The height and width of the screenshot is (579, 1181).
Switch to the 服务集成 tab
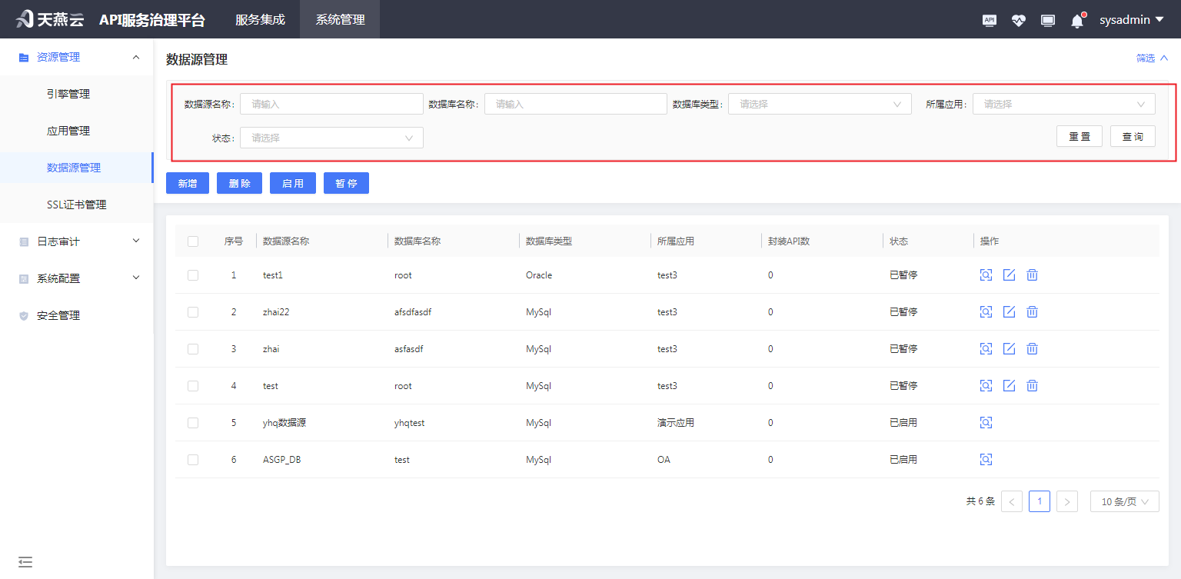[259, 19]
